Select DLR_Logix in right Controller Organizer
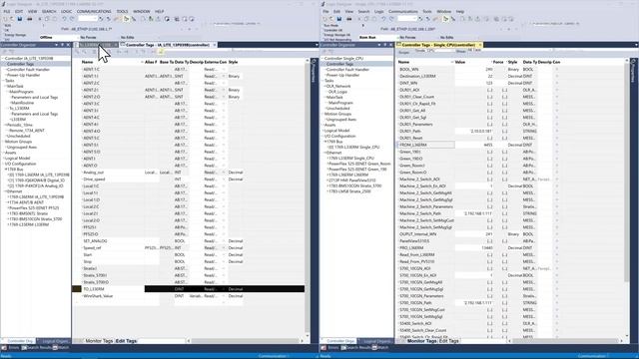Image resolution: width=639 pixels, height=359 pixels. (337, 92)
